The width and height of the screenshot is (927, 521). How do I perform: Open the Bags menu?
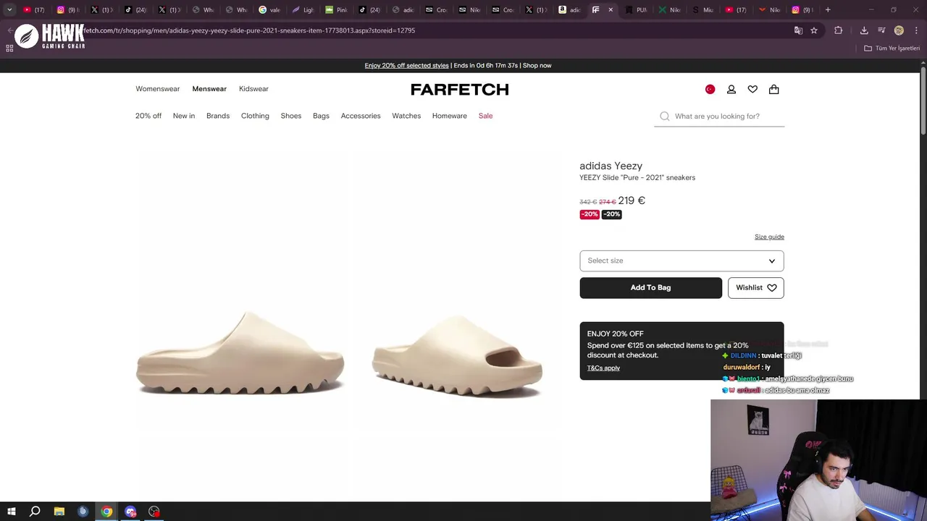click(x=321, y=116)
